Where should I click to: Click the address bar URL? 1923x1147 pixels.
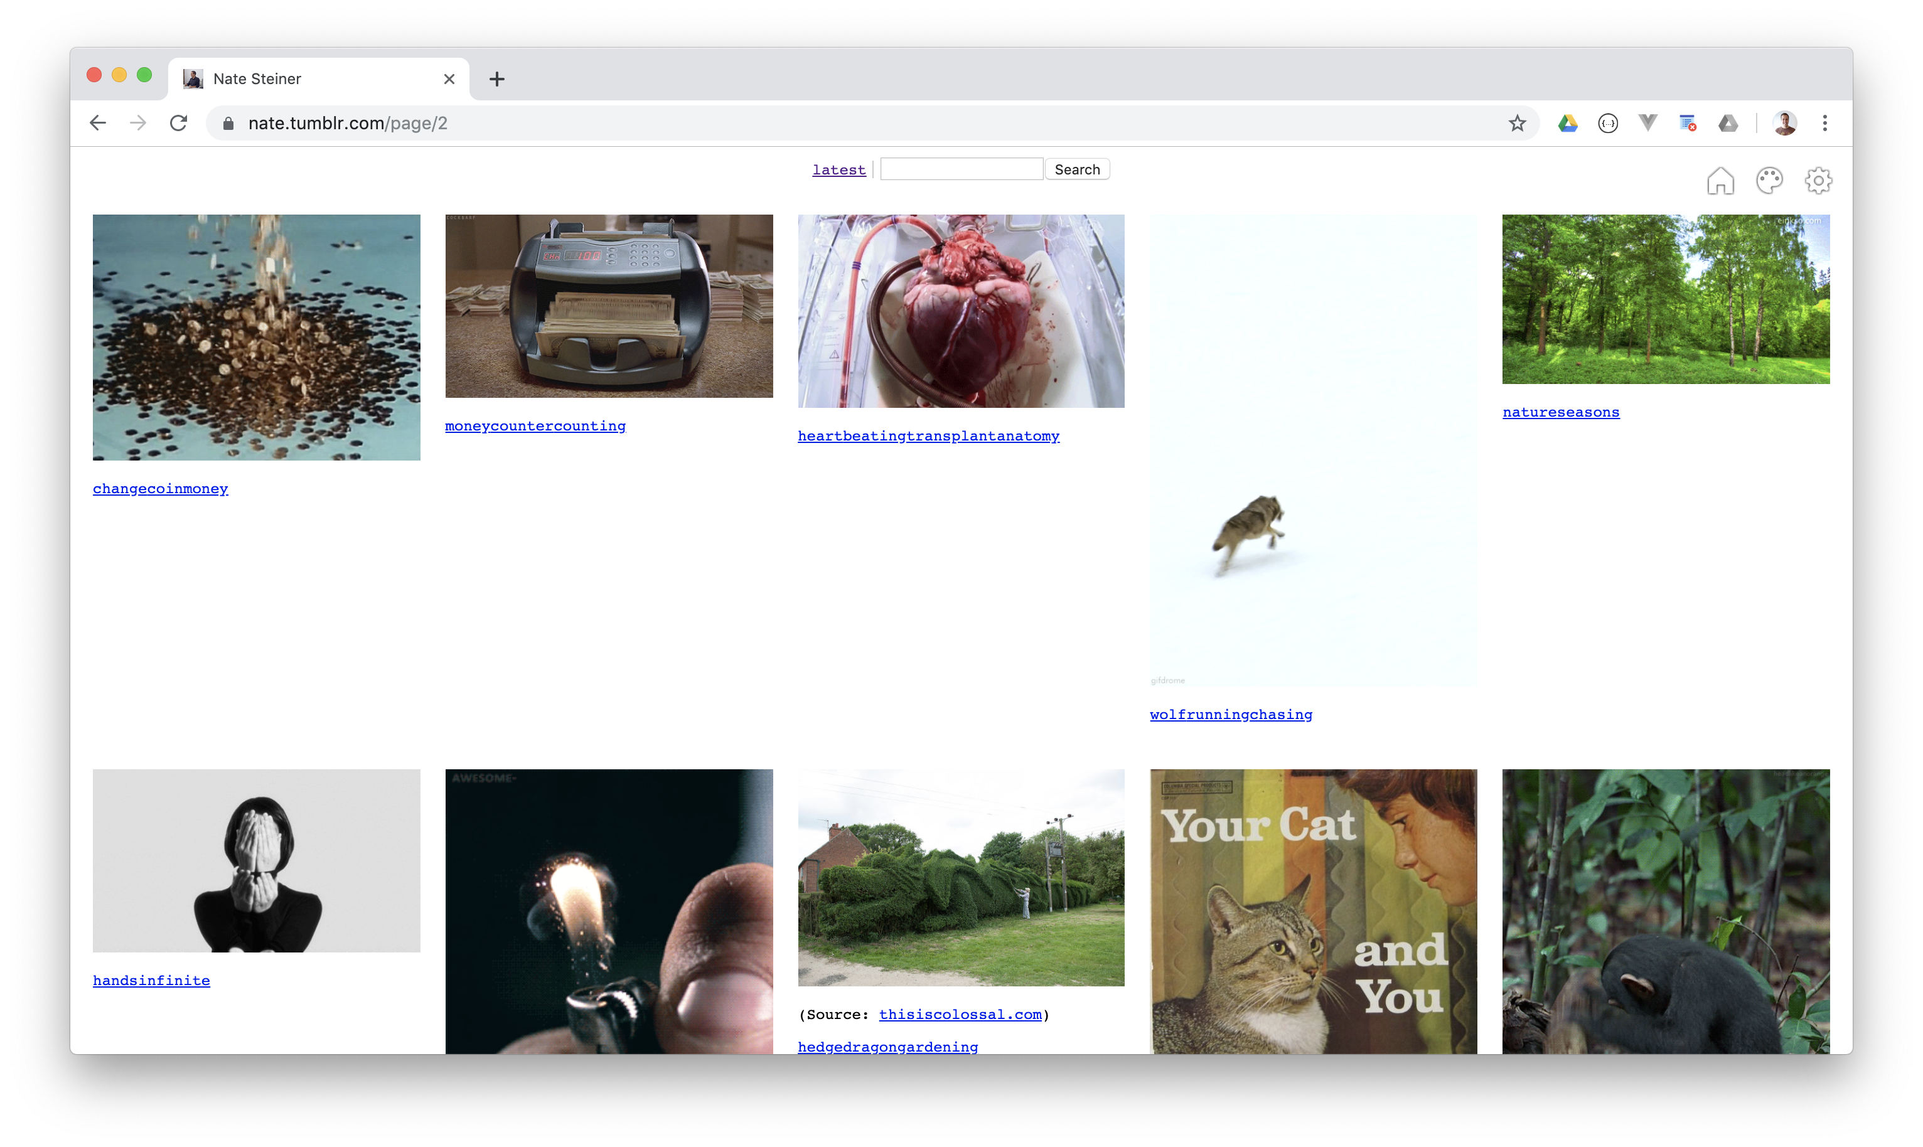click(x=348, y=124)
